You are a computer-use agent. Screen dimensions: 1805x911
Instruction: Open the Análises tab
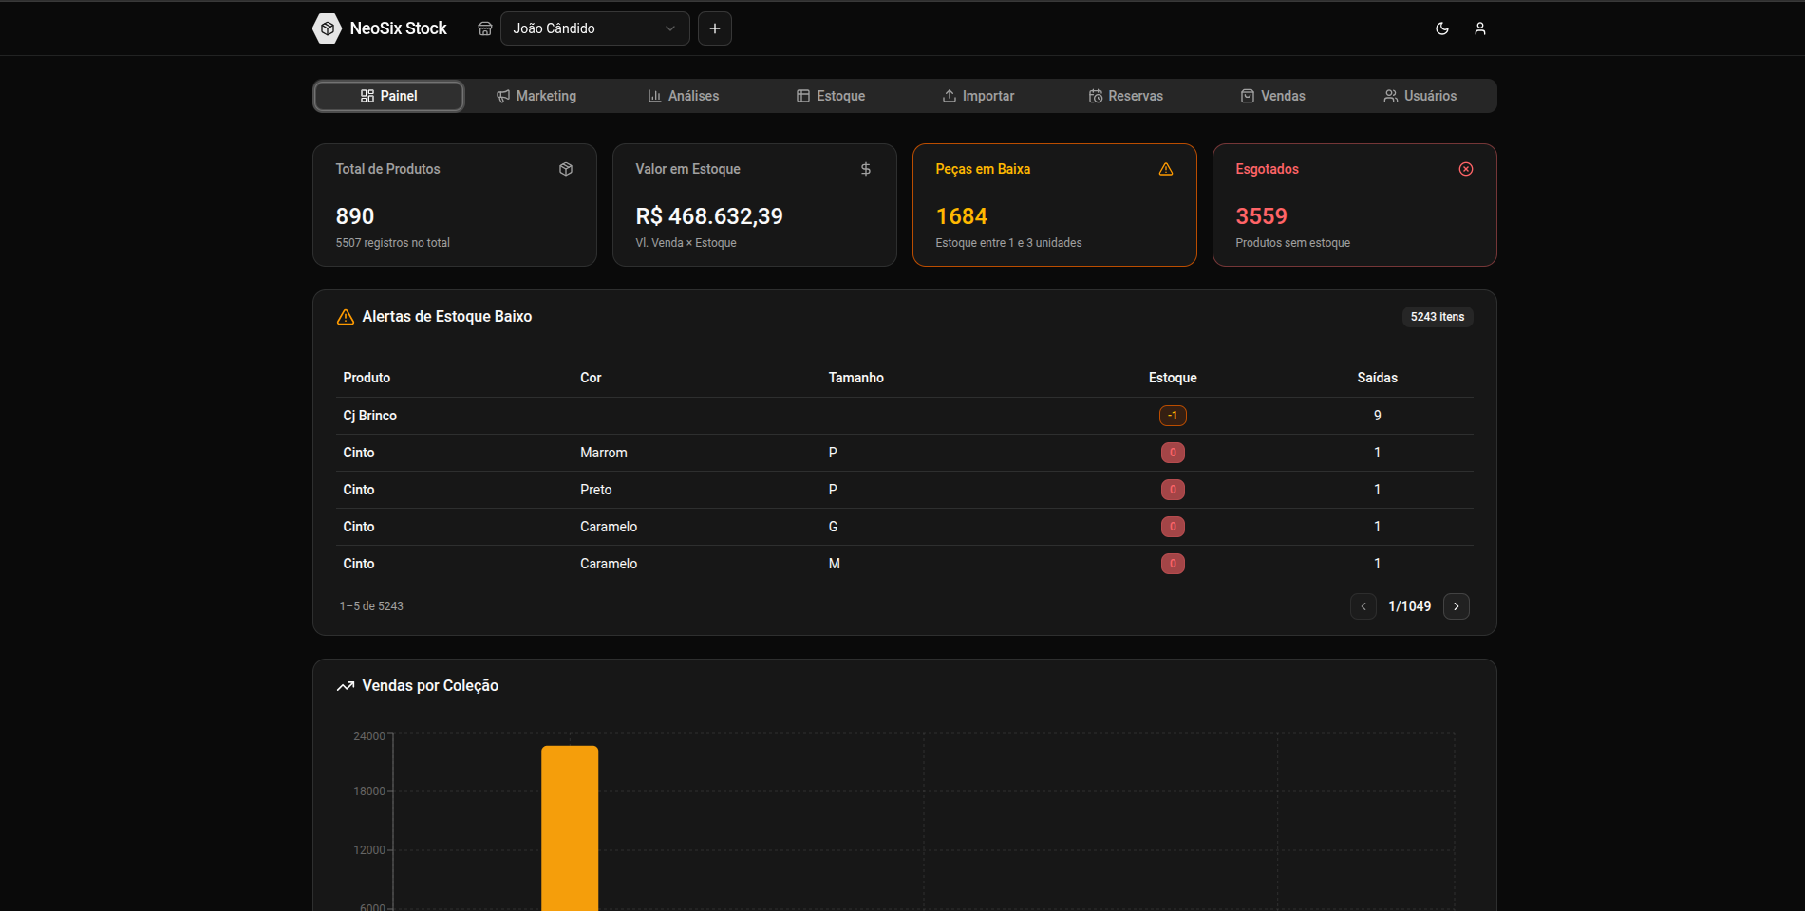684,96
